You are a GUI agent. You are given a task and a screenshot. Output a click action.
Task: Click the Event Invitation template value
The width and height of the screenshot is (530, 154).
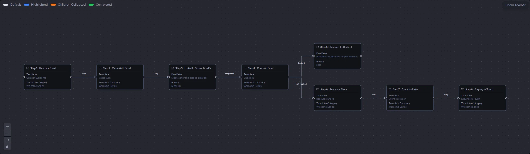[x=397, y=99]
